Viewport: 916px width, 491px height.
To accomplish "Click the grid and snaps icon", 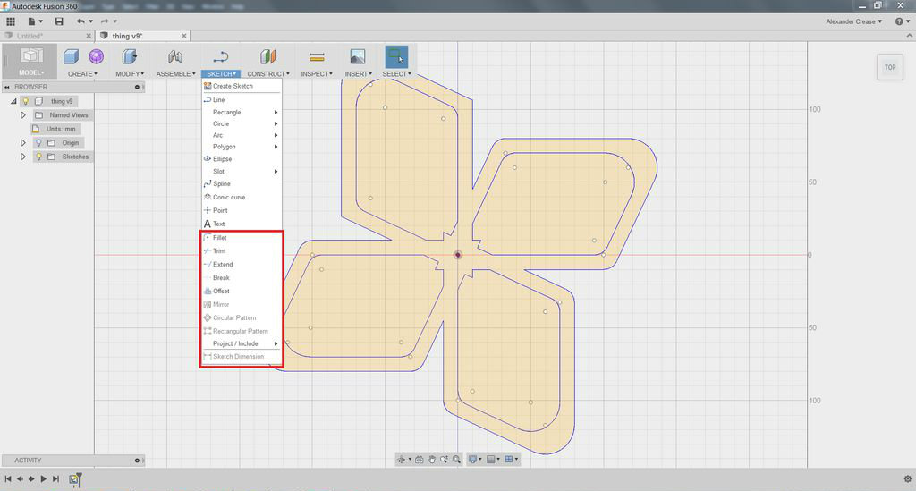I will click(x=491, y=460).
